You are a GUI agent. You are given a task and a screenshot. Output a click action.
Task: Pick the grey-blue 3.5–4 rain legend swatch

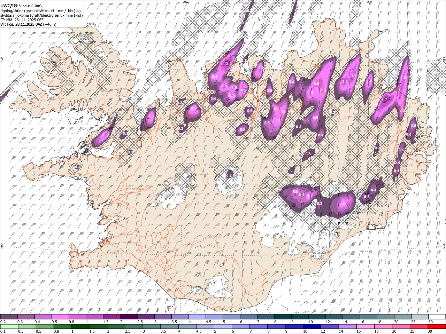170,326
